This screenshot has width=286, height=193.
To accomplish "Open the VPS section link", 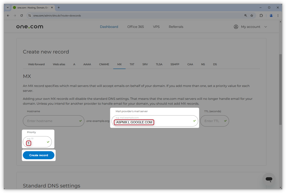I will click(x=156, y=27).
